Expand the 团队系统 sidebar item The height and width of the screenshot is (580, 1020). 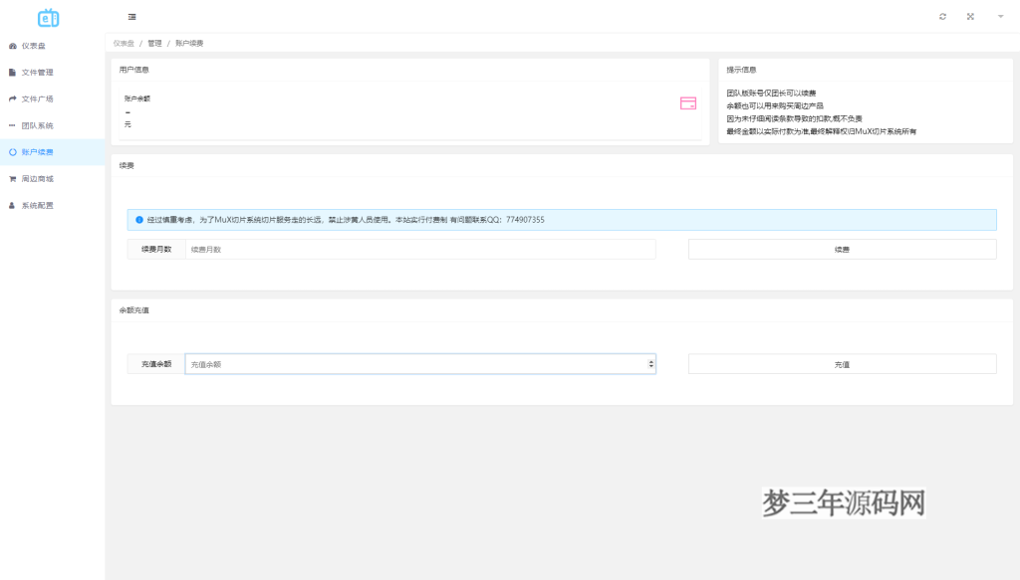[37, 125]
